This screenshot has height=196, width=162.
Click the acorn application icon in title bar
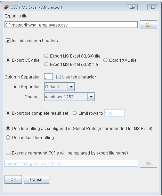pos(6,7)
